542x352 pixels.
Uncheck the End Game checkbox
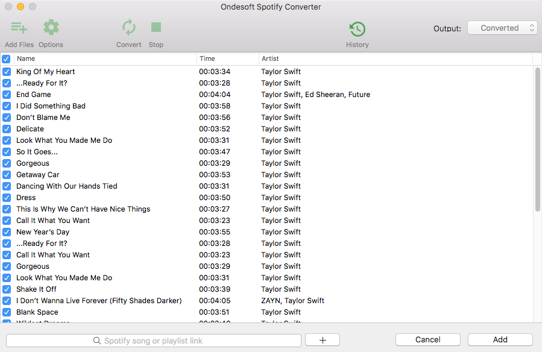(x=7, y=94)
